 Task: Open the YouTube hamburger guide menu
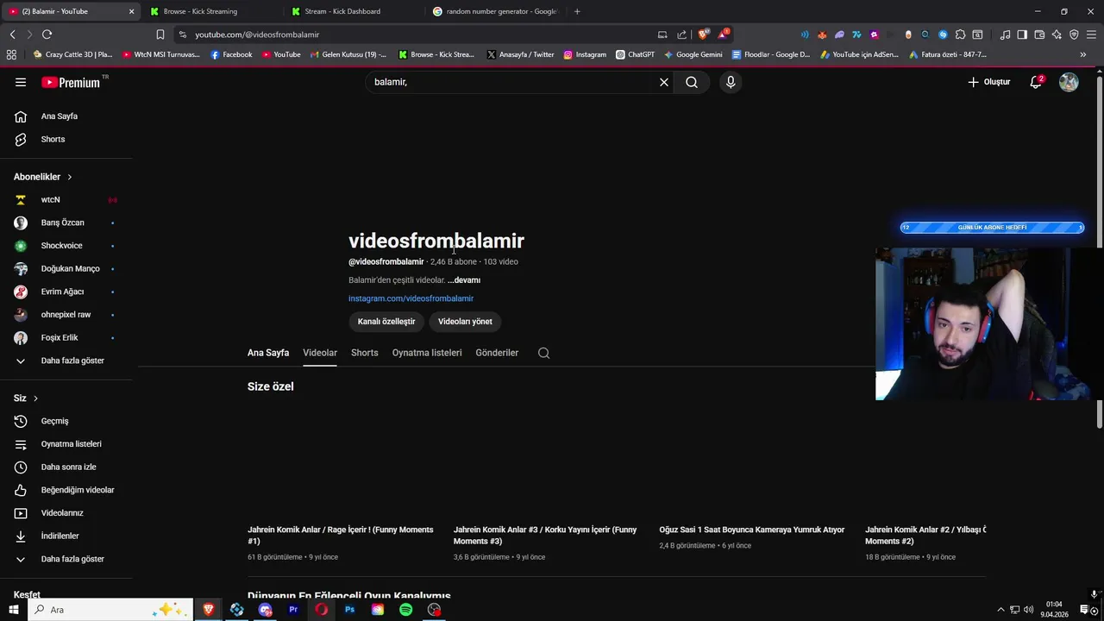[21, 82]
